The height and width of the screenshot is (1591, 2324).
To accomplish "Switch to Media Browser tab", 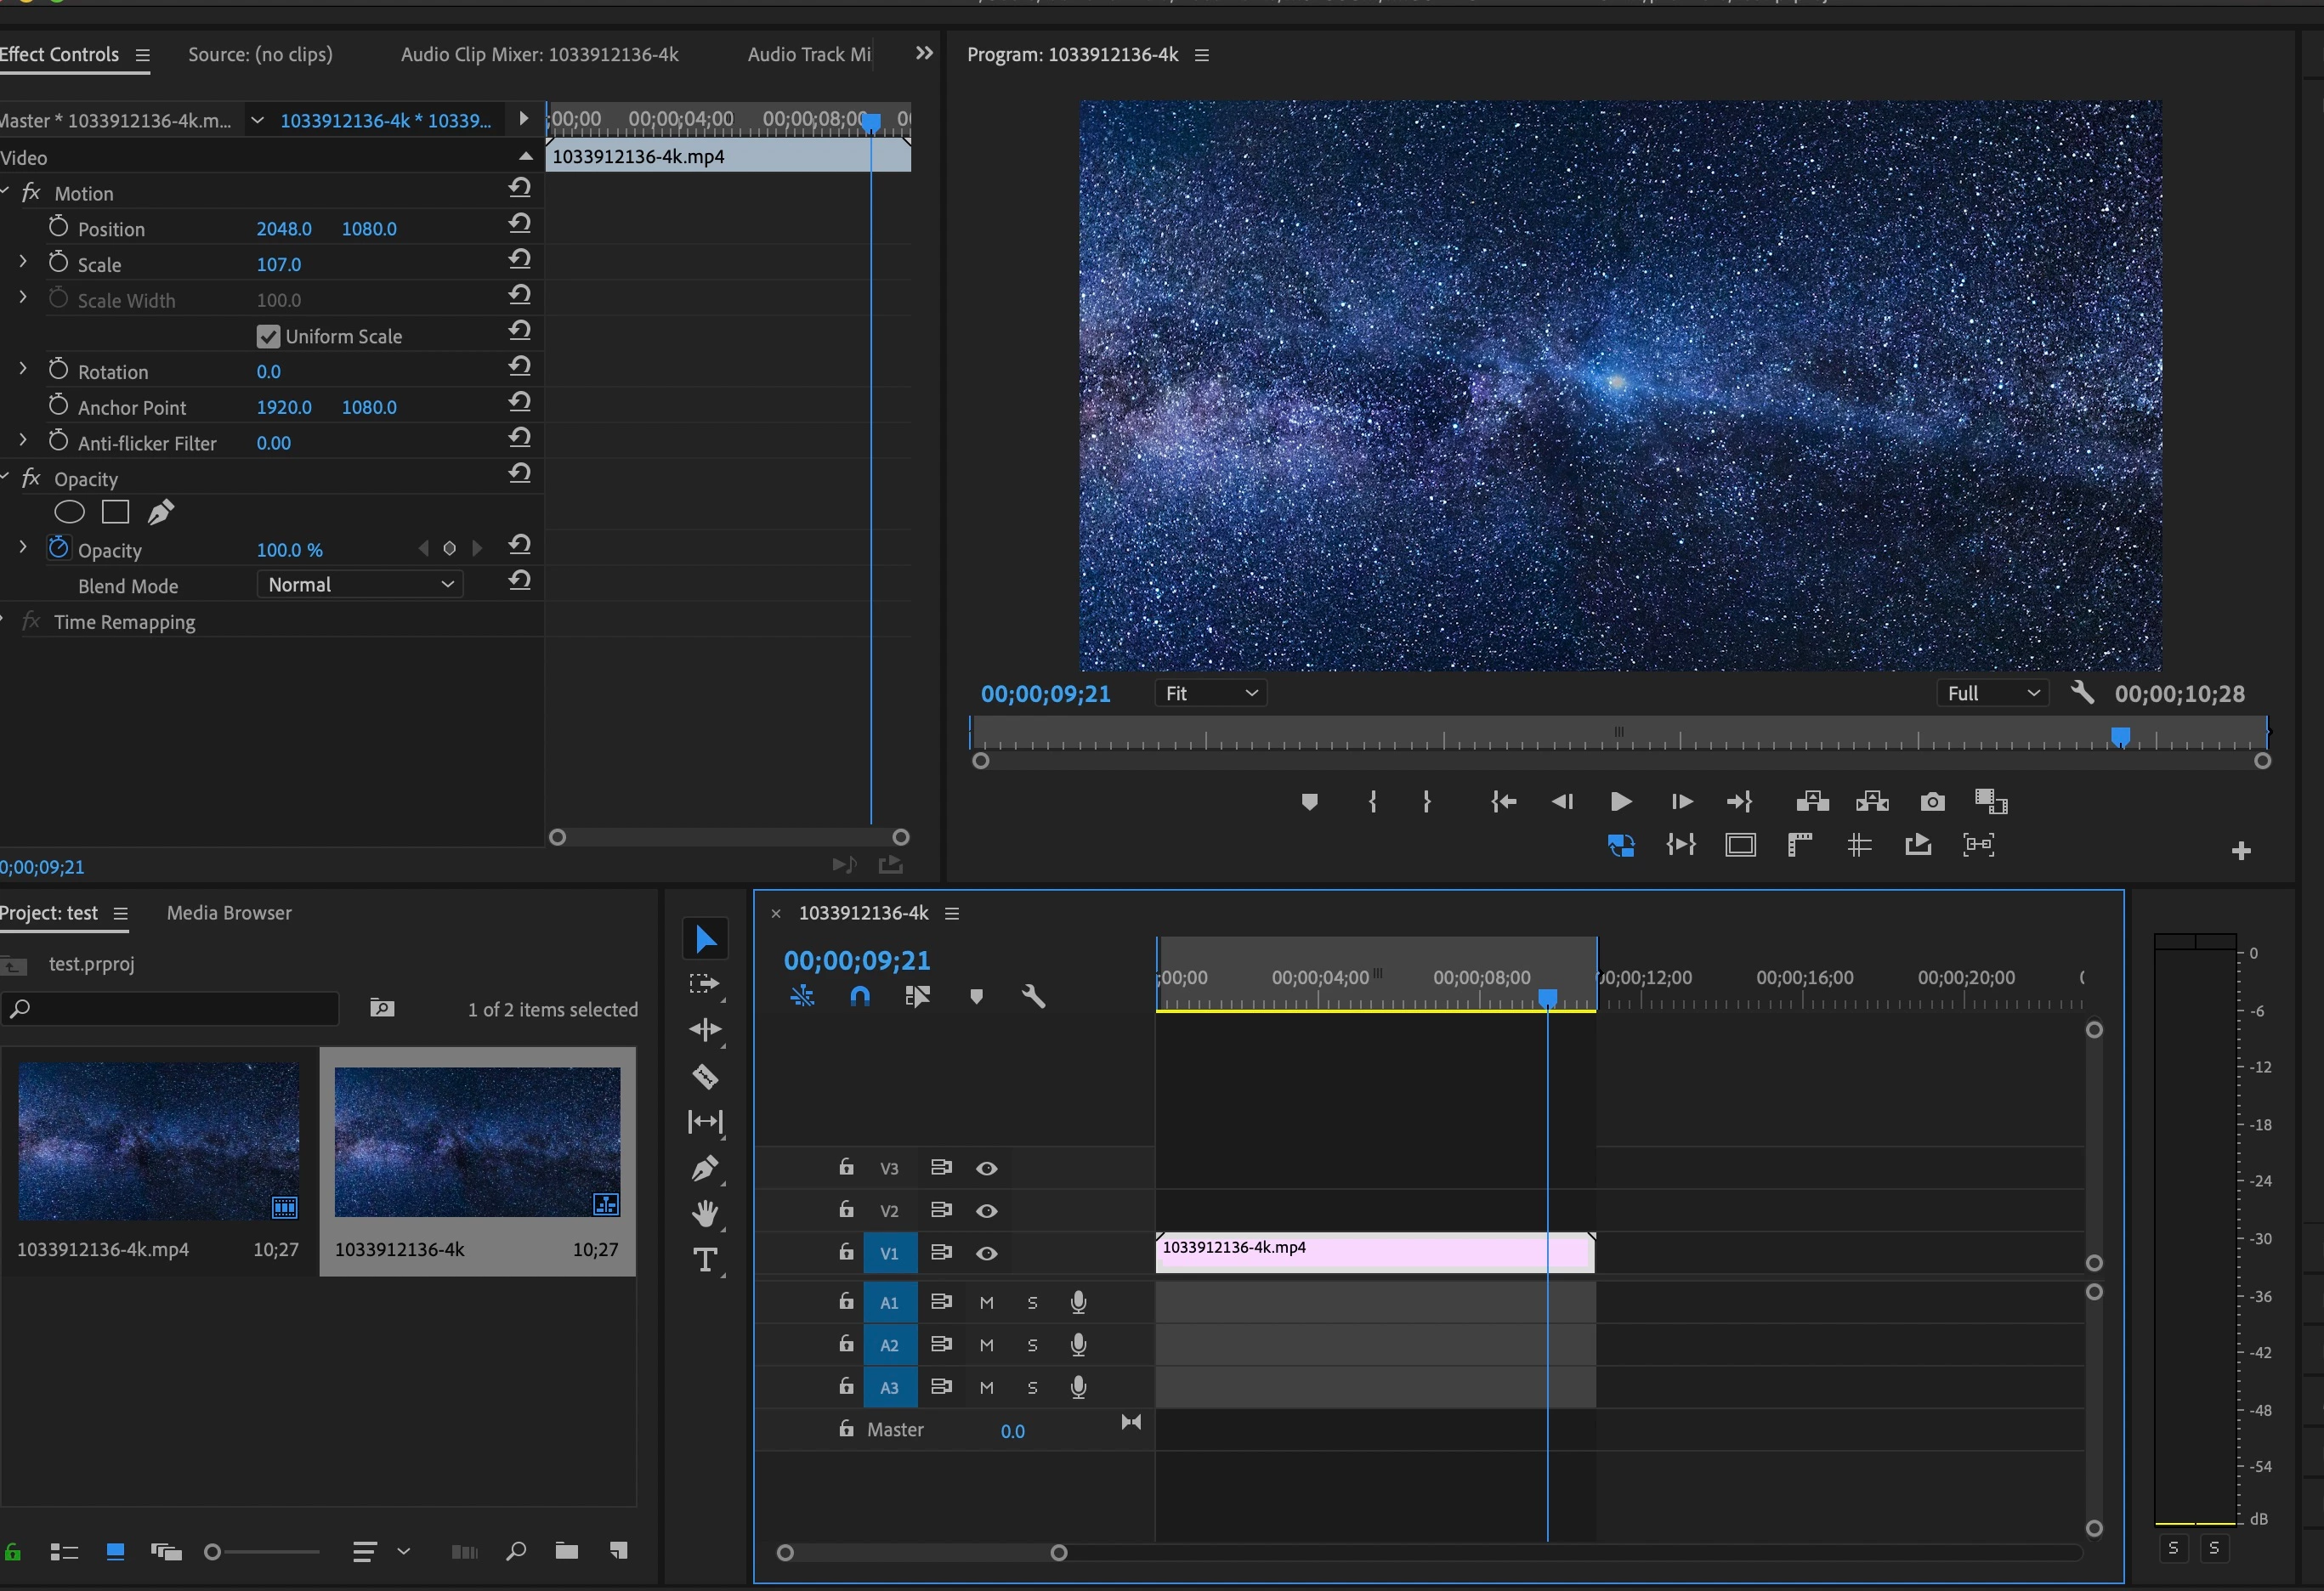I will 229,913.
